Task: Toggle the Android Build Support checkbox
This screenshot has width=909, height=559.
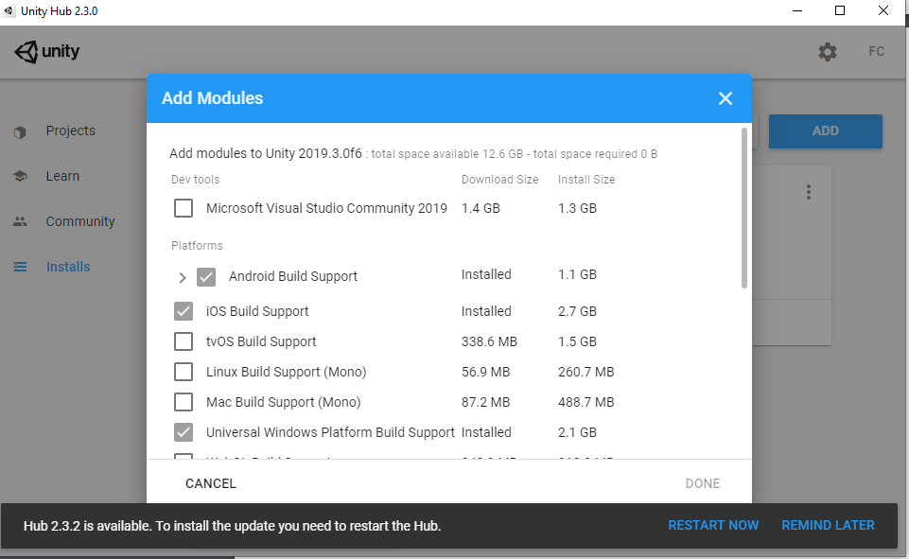Action: coord(206,277)
